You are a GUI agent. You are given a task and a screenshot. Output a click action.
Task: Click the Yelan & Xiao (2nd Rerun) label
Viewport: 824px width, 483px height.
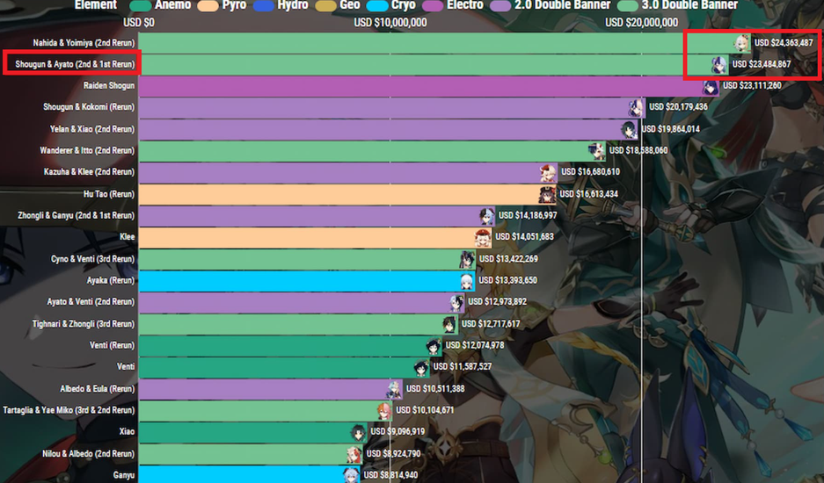(92, 129)
